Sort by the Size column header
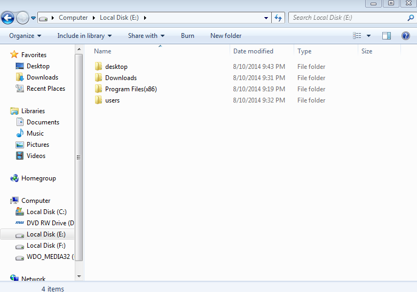Viewport: 417px width, 292px height. (x=367, y=51)
